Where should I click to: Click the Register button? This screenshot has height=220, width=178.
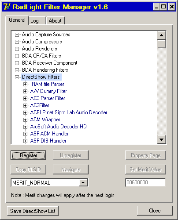[28, 155]
